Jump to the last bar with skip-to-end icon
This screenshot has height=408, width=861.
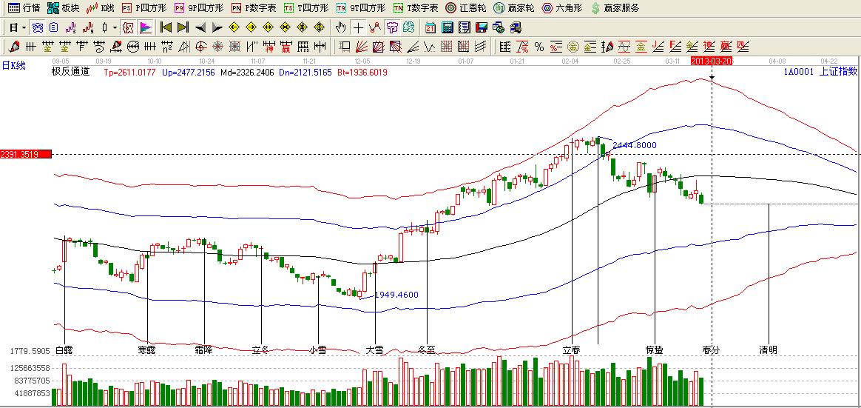coord(183,28)
